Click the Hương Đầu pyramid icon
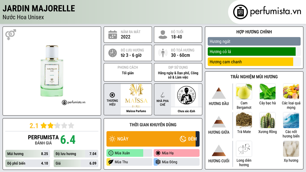 (219, 93)
